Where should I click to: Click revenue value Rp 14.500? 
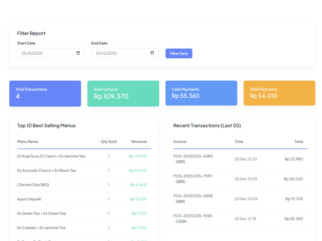coord(137,156)
